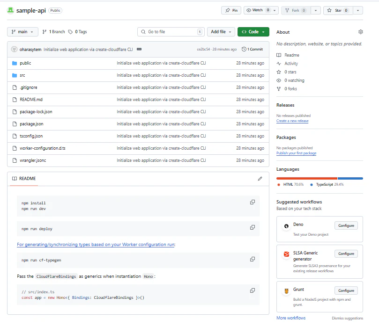Open the generating/synchronizing types link
The width and height of the screenshot is (379, 326).
click(96, 245)
